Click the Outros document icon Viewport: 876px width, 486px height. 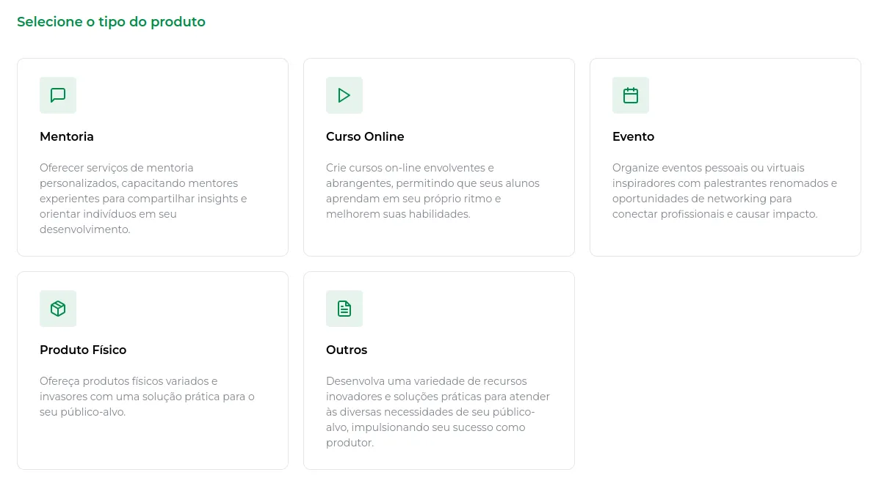coord(344,309)
